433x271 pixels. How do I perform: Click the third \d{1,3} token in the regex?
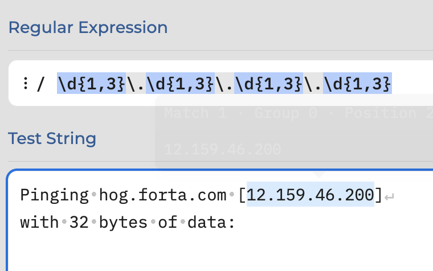(x=268, y=83)
